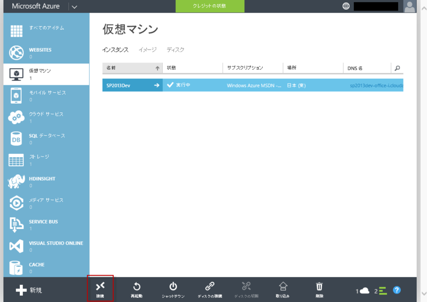The width and height of the screenshot is (427, 302).
Task: Open the HDInsight elephant icon
Action: click(17, 181)
